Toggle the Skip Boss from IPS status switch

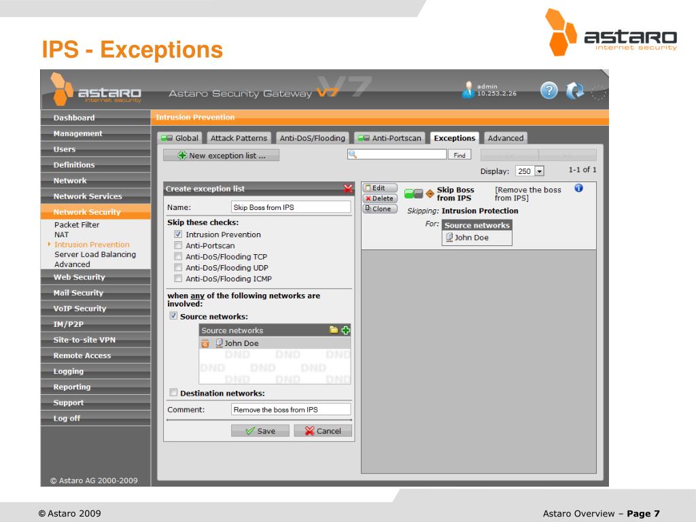click(x=414, y=194)
